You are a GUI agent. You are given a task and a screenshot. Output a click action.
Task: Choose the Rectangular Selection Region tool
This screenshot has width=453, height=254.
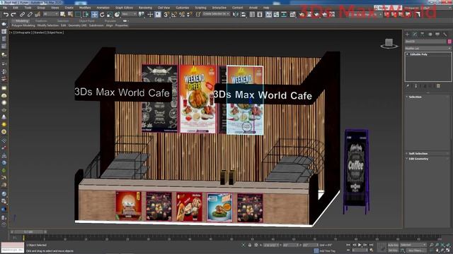coord(79,14)
